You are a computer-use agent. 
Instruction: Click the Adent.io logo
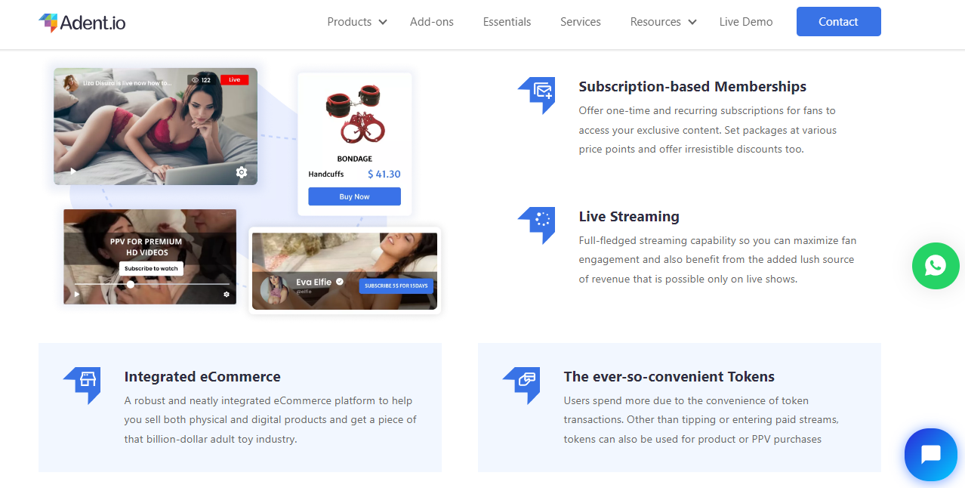82,23
